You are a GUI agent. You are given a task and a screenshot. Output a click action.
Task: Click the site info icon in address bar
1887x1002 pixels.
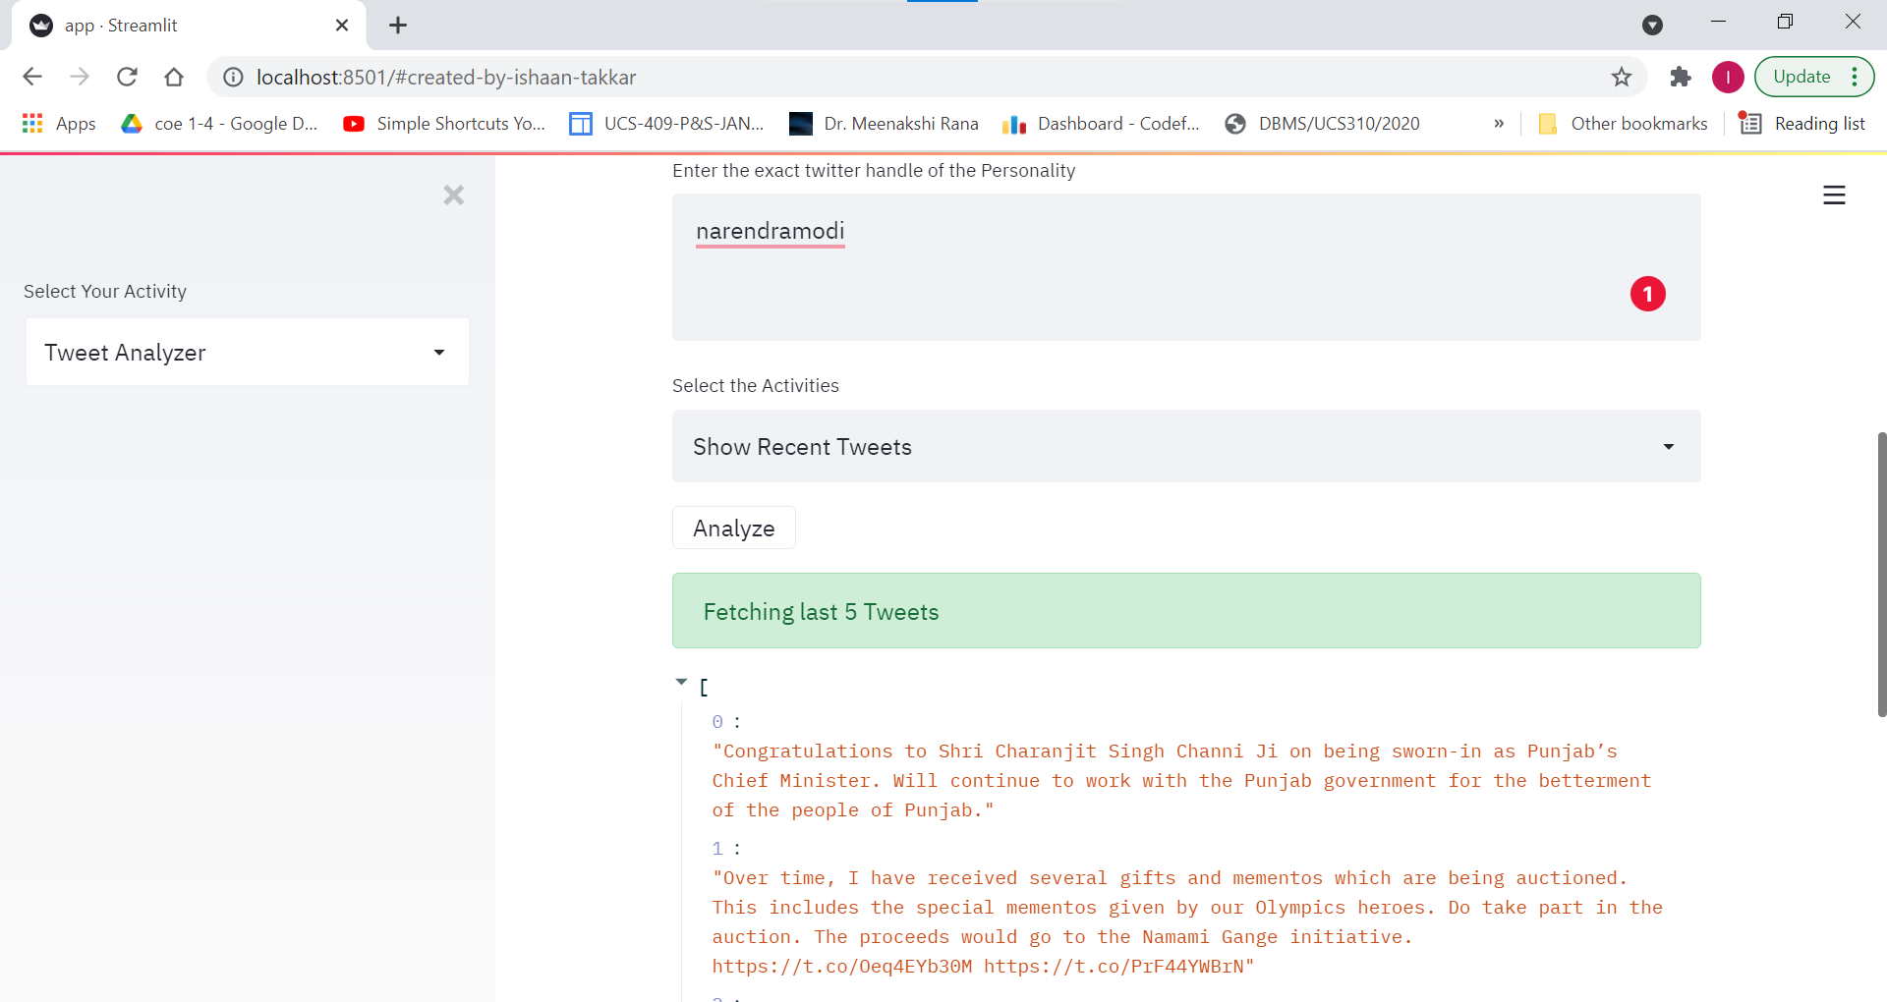232,77
